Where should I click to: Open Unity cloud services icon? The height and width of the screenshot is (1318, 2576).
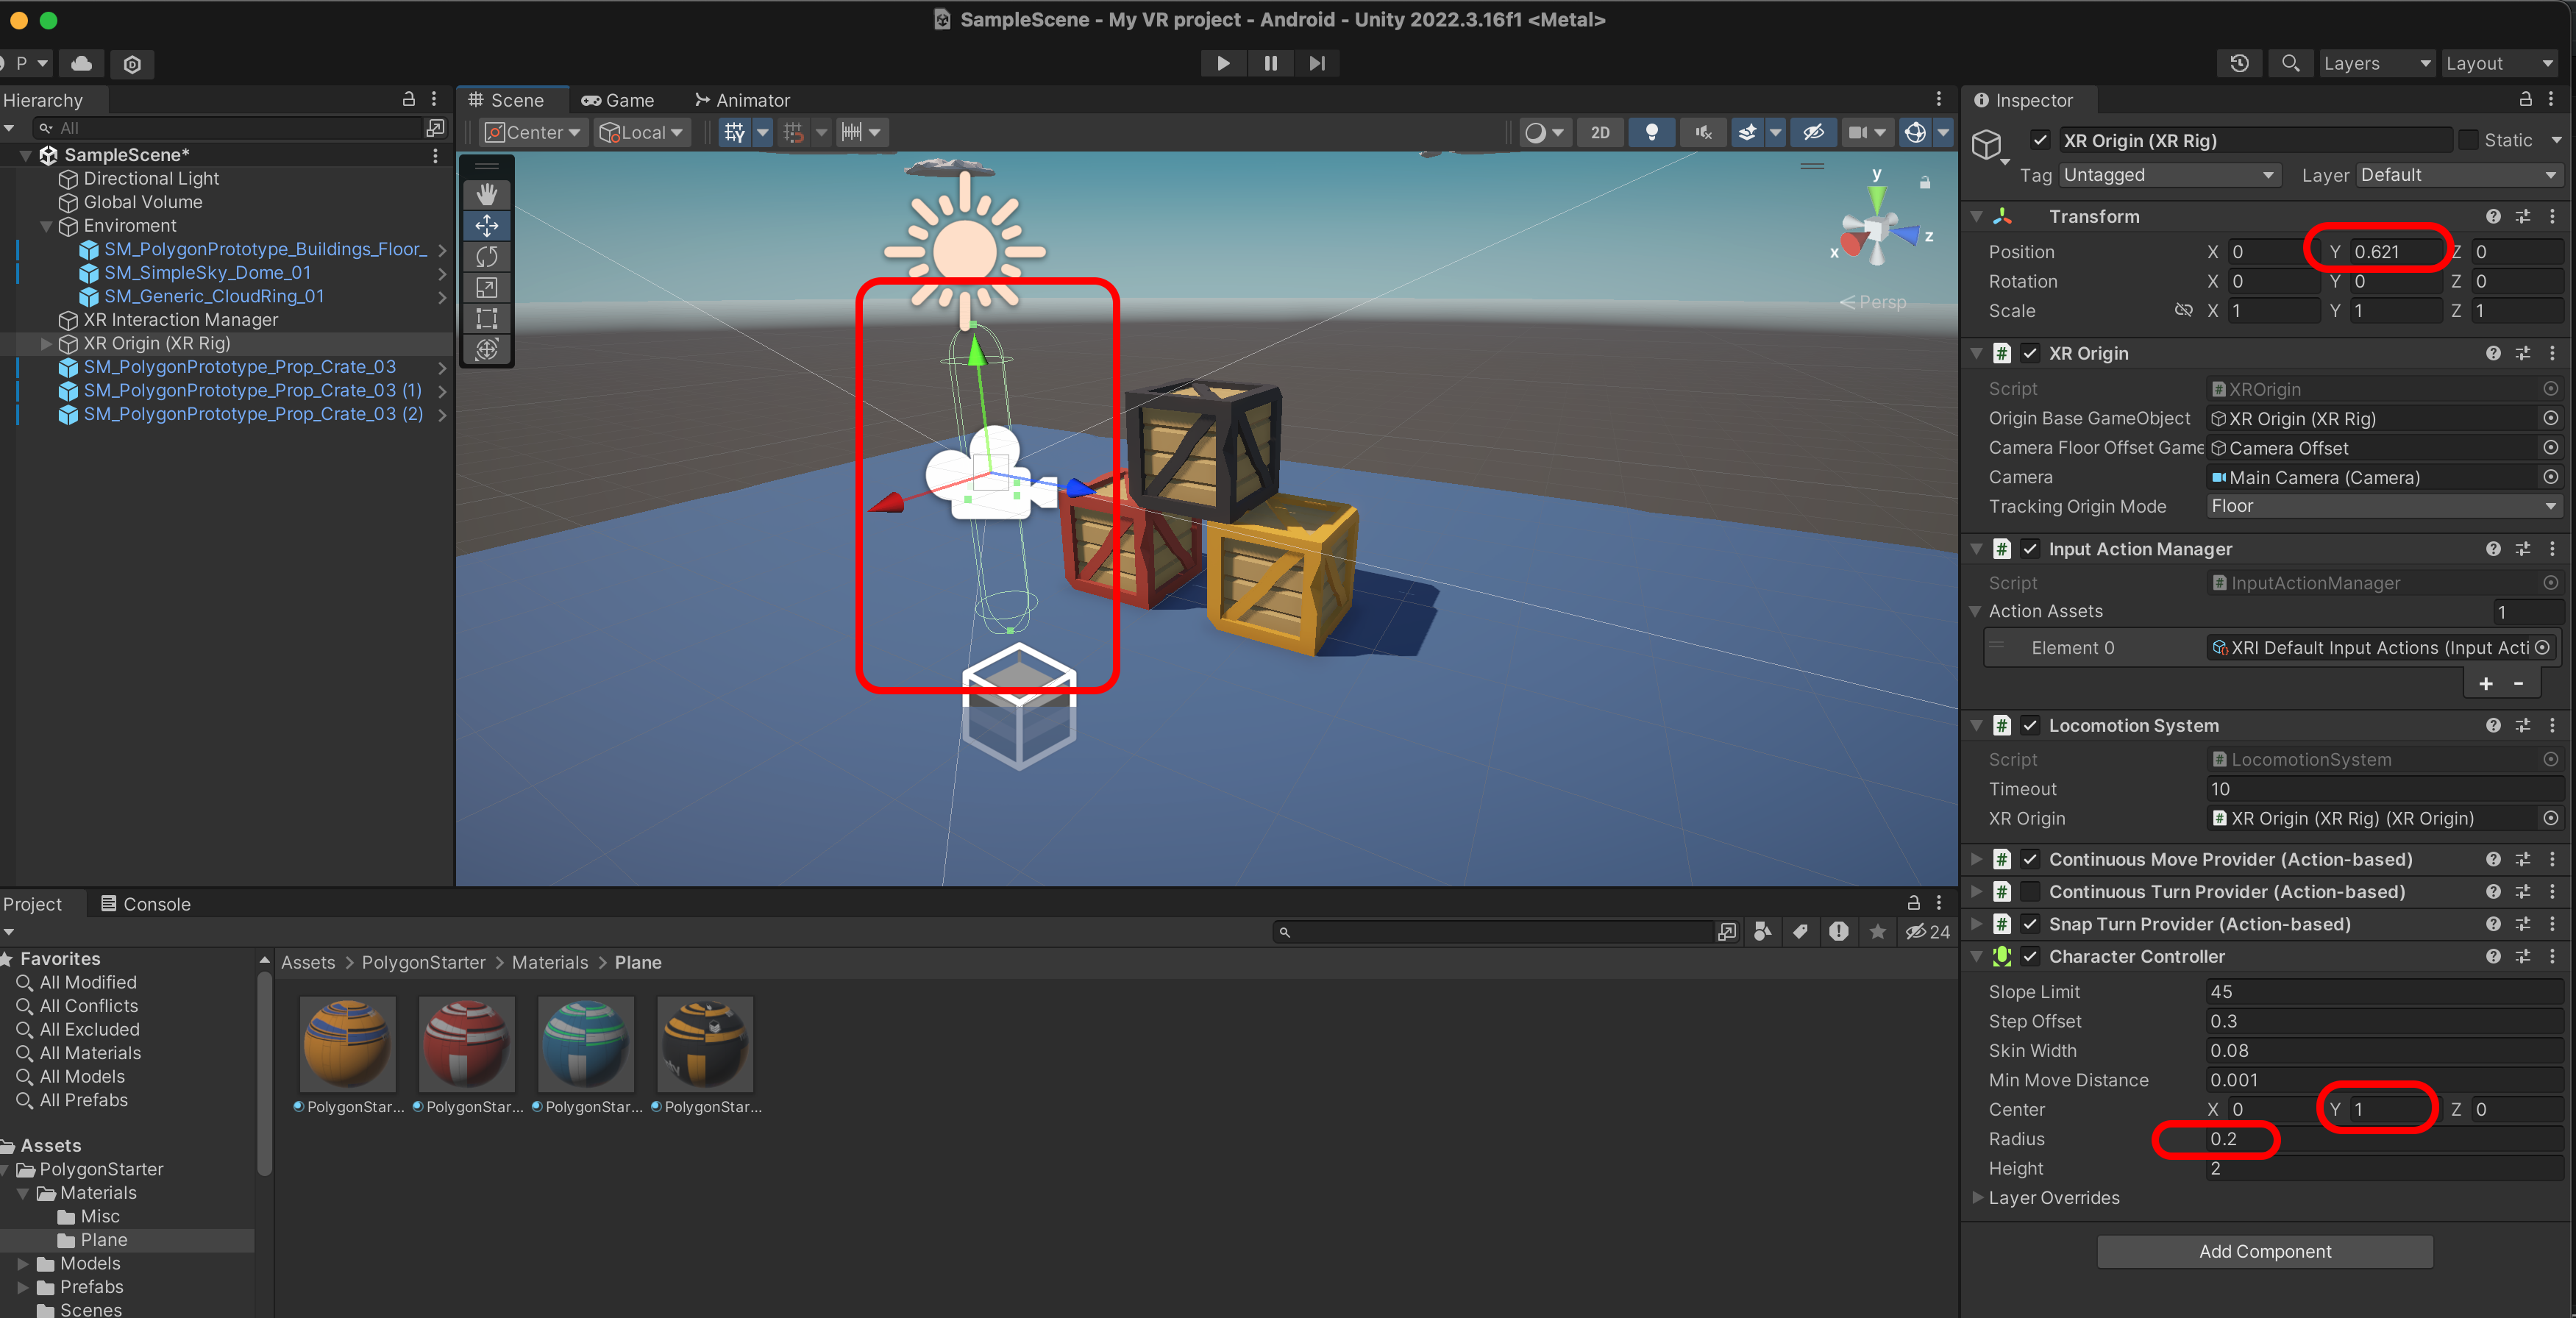pos(82,63)
